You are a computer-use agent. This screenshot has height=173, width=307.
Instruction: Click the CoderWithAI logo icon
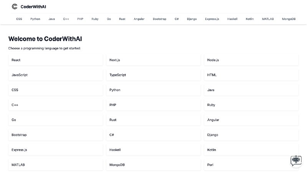click(15, 7)
